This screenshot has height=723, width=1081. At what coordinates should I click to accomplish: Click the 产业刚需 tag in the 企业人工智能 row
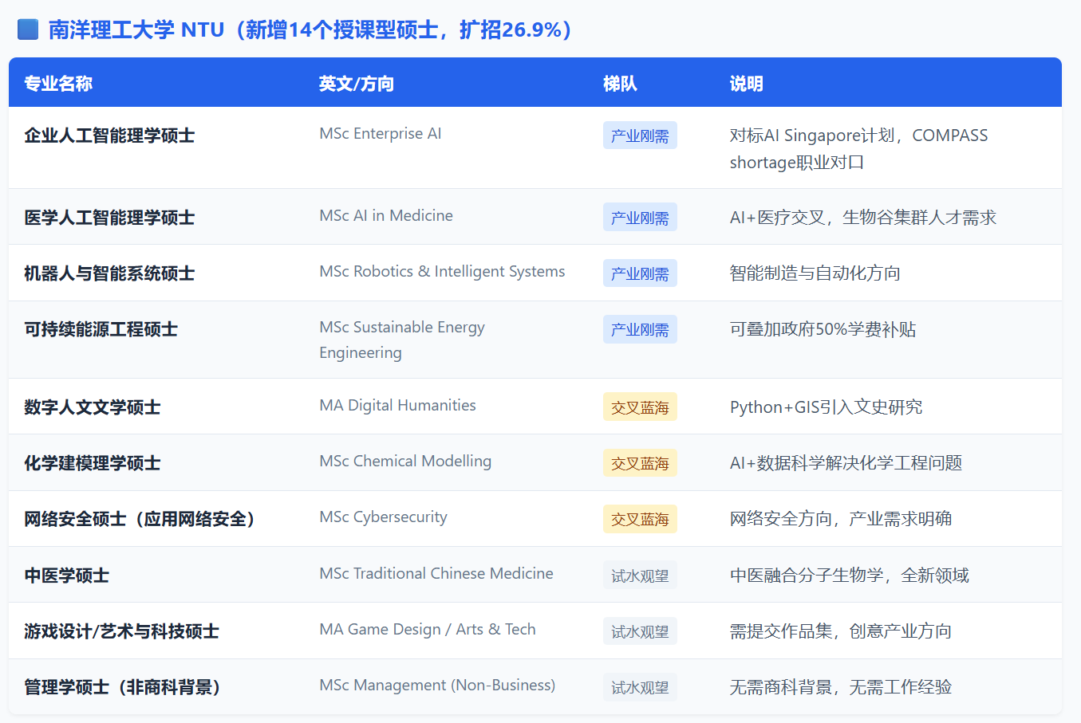click(640, 136)
